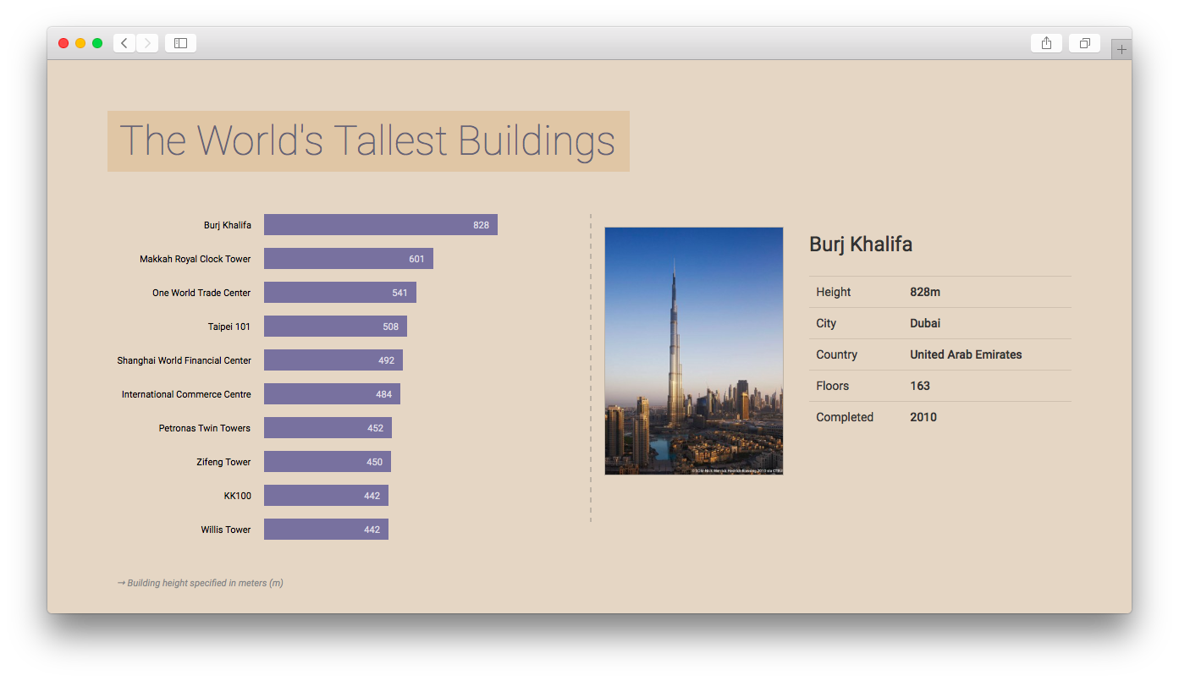This screenshot has width=1179, height=681.
Task: Click the United Arab Emirates country value
Action: 966,354
